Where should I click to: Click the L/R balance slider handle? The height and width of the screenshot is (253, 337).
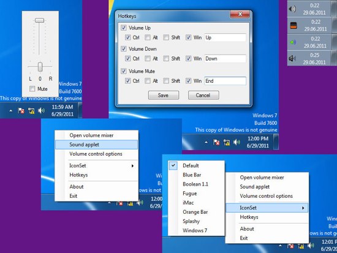tap(40, 67)
